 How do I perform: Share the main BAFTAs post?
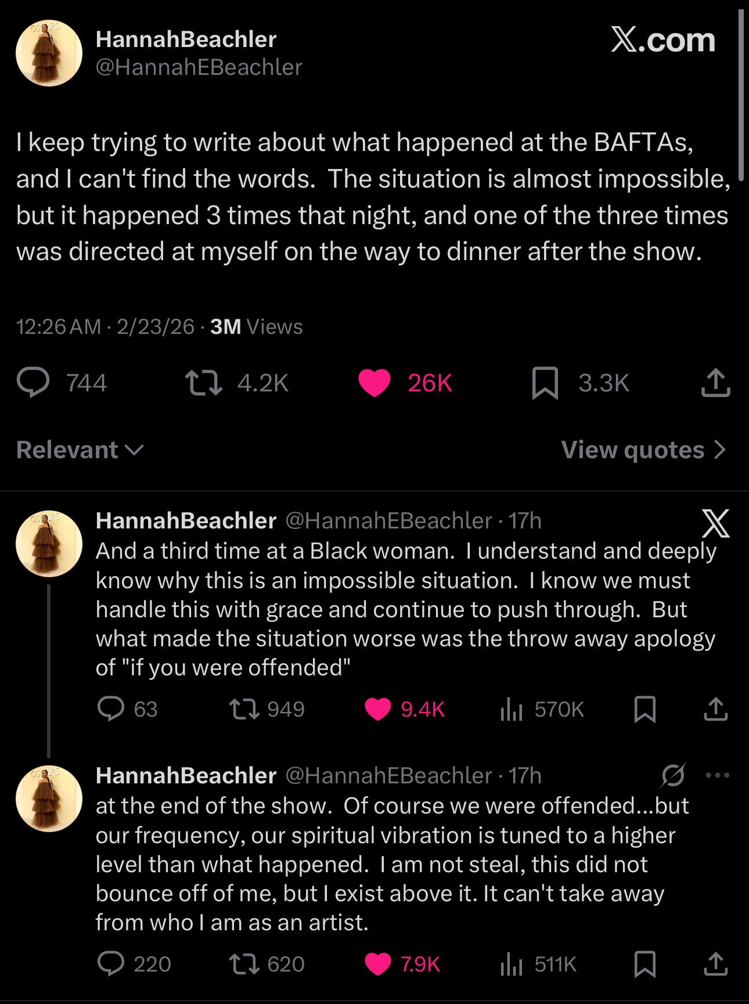tap(715, 383)
